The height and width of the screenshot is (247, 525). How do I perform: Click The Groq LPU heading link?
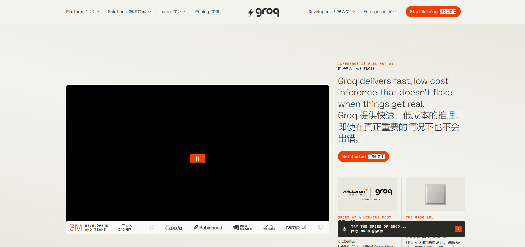(x=420, y=218)
